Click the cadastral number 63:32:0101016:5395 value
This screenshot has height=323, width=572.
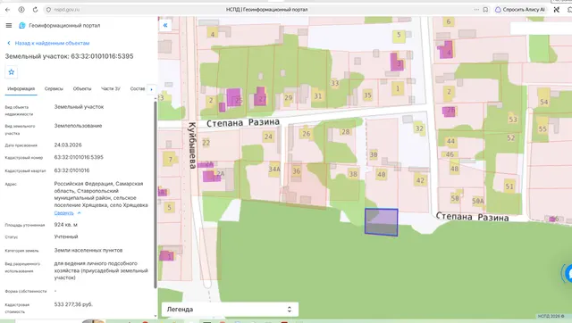[x=79, y=157]
